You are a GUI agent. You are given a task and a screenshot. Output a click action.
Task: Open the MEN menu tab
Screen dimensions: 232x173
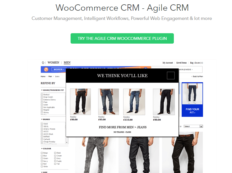coord(67,63)
